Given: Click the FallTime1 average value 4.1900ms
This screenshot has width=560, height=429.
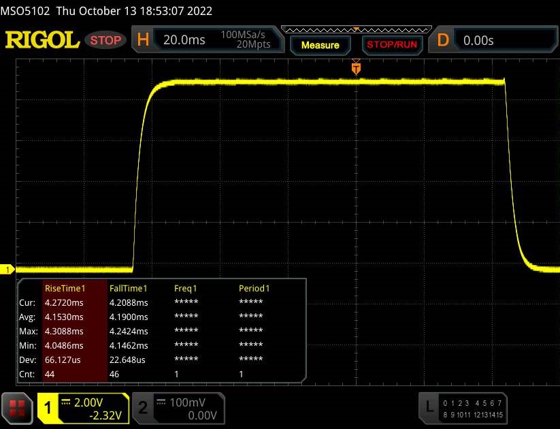Looking at the screenshot, I should tap(129, 317).
